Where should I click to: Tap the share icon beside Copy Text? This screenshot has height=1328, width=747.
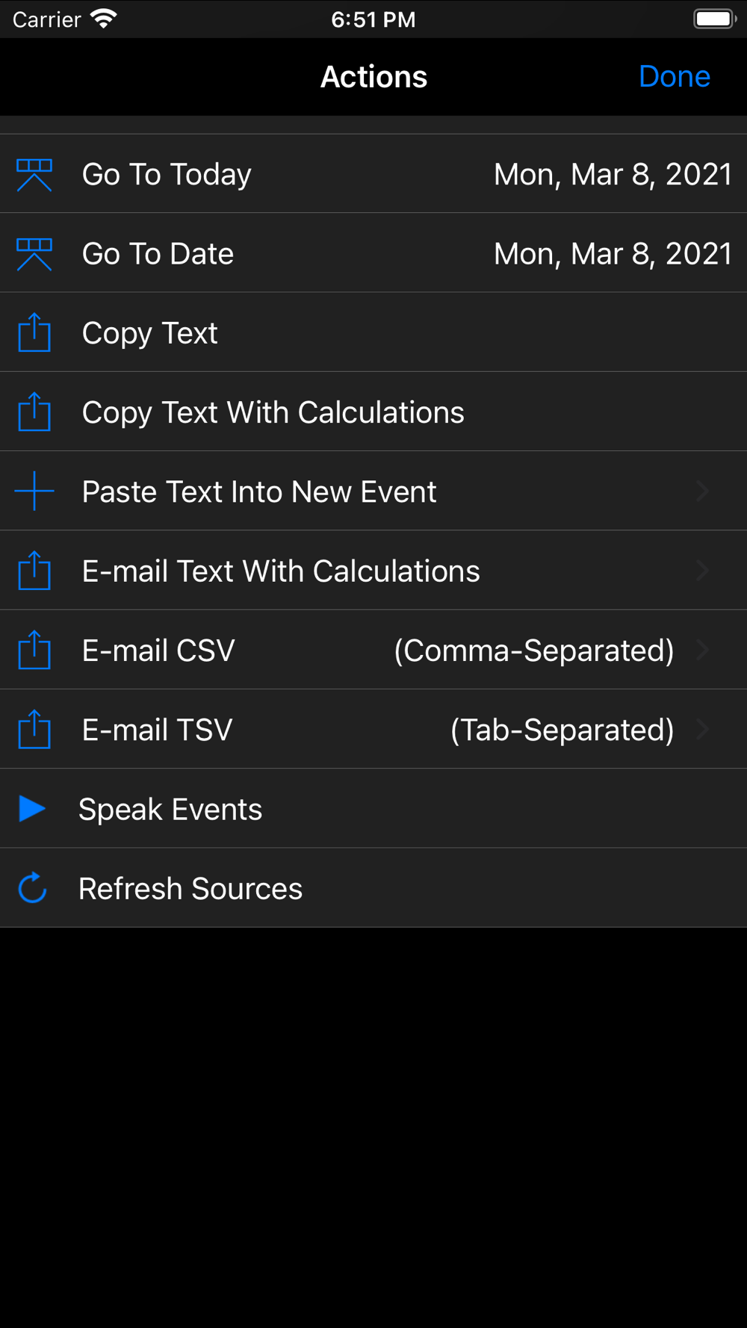tap(34, 333)
